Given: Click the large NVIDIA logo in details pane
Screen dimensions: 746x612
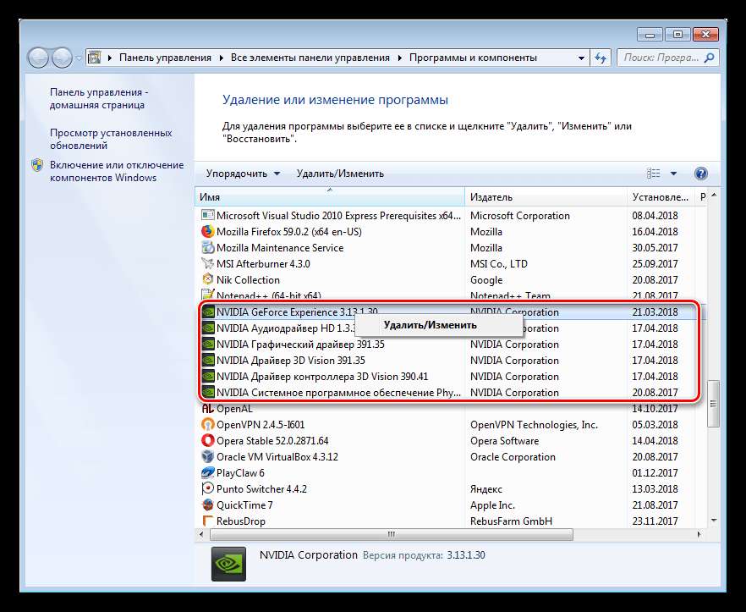Looking at the screenshot, I should [229, 564].
